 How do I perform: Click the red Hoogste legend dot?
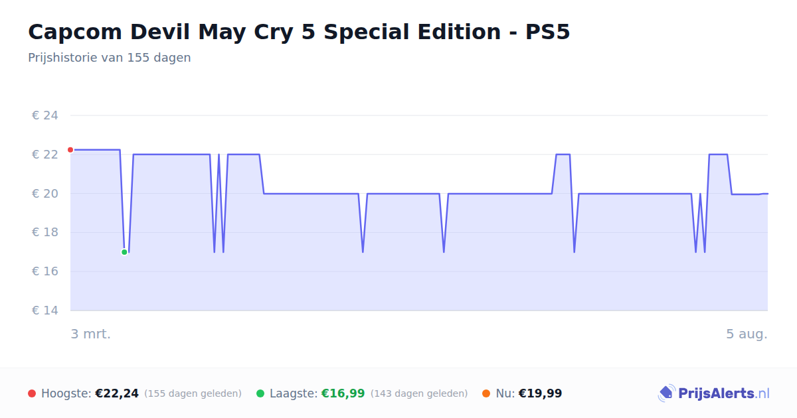[32, 393]
